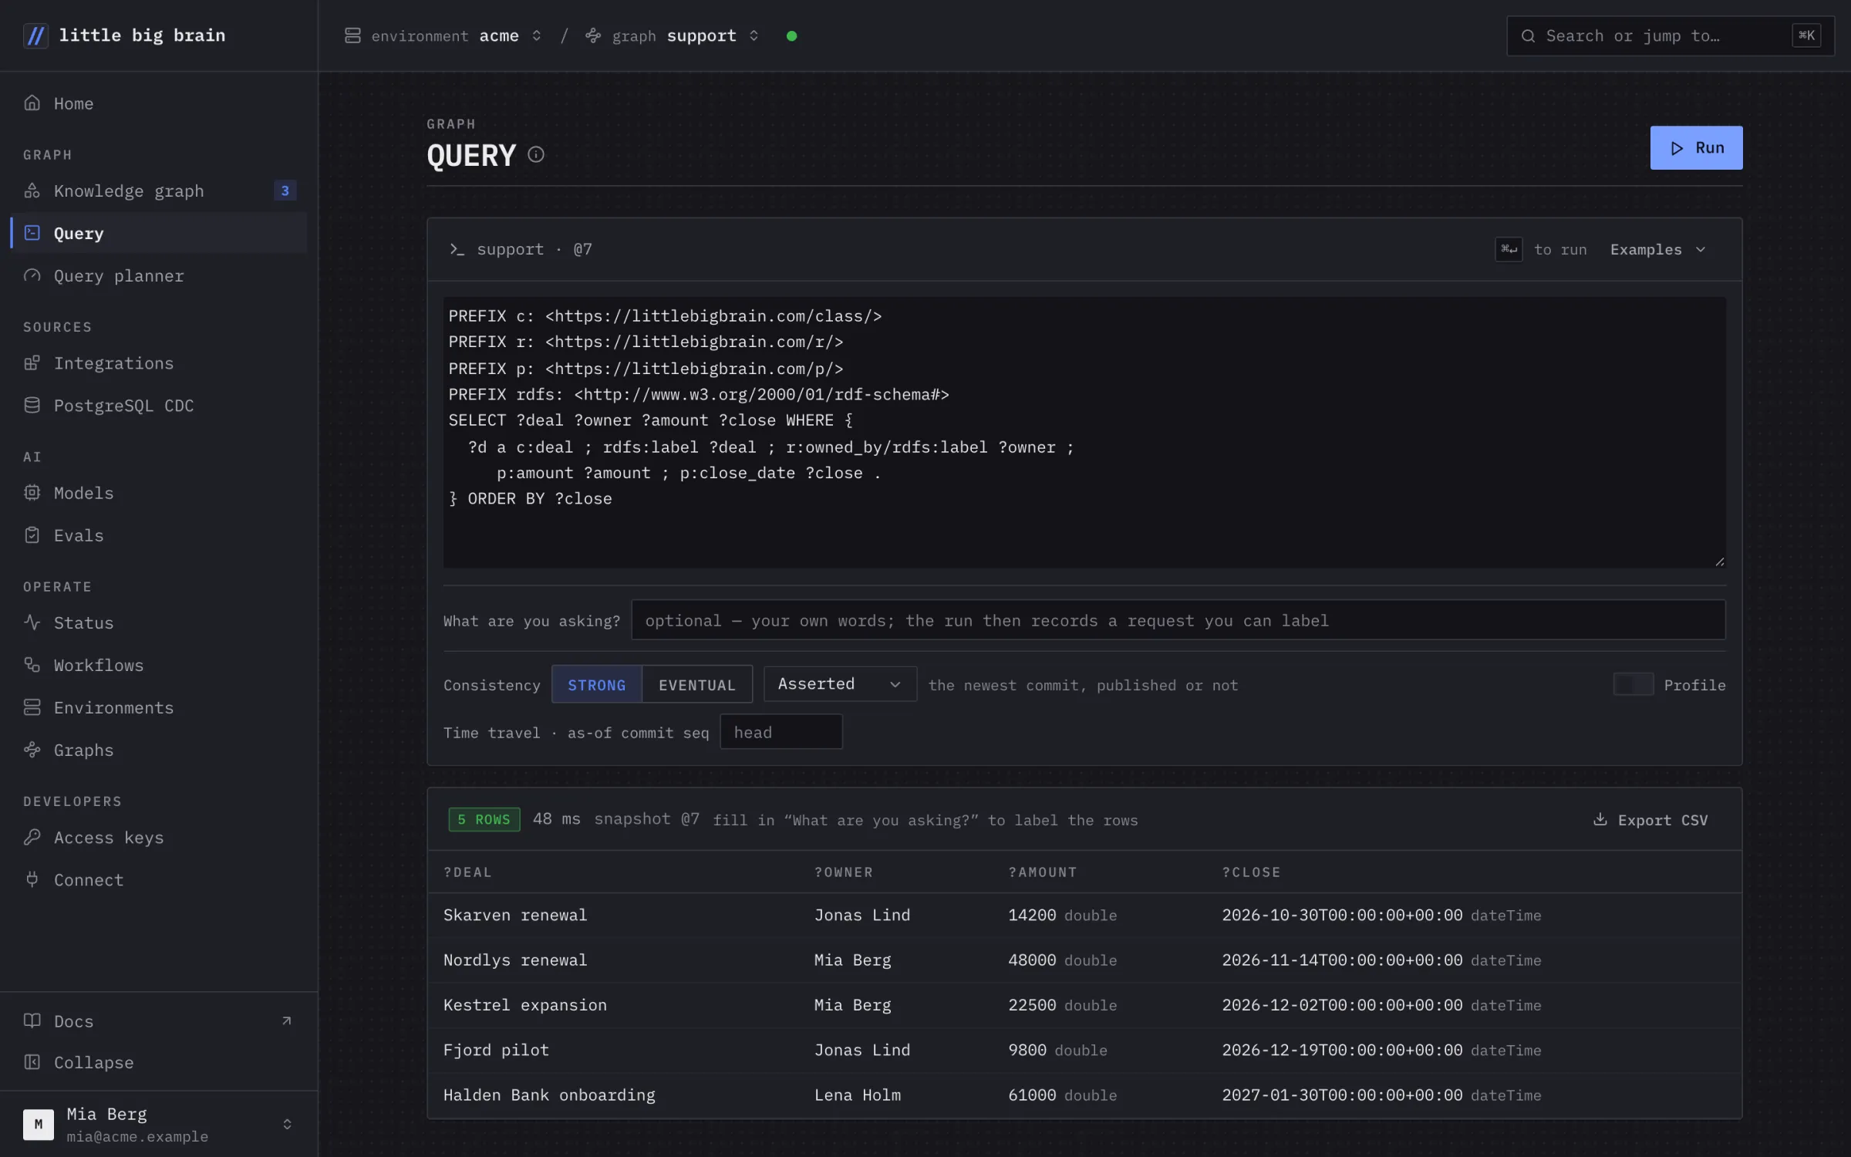The width and height of the screenshot is (1851, 1157).
Task: Click the Knowledge graph icon
Action: click(x=32, y=191)
